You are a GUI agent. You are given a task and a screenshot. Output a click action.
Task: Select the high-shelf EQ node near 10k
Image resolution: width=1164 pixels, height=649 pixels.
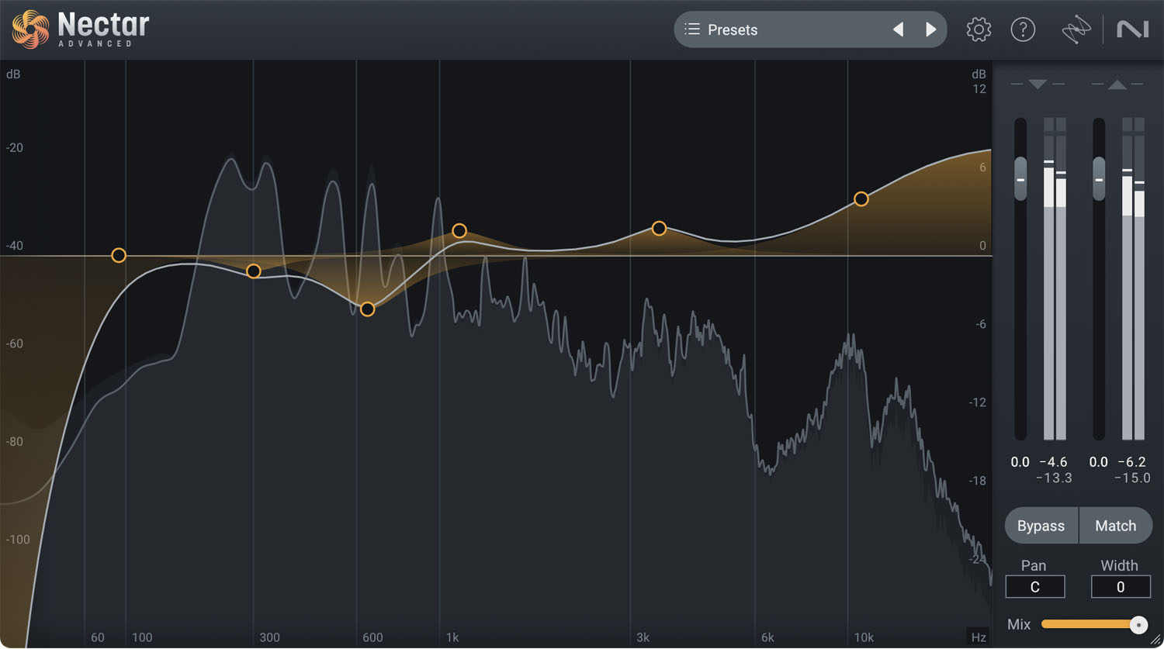click(x=861, y=199)
